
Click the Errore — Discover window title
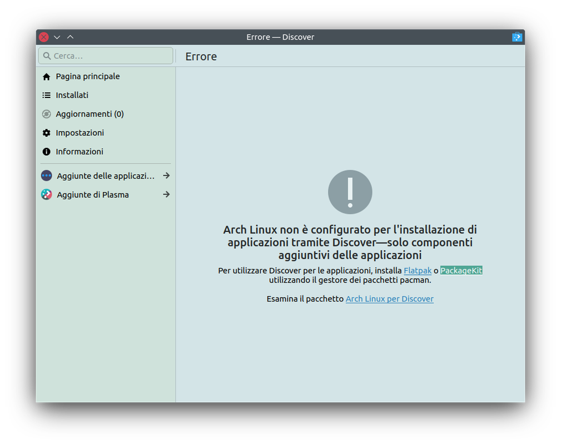(280, 37)
